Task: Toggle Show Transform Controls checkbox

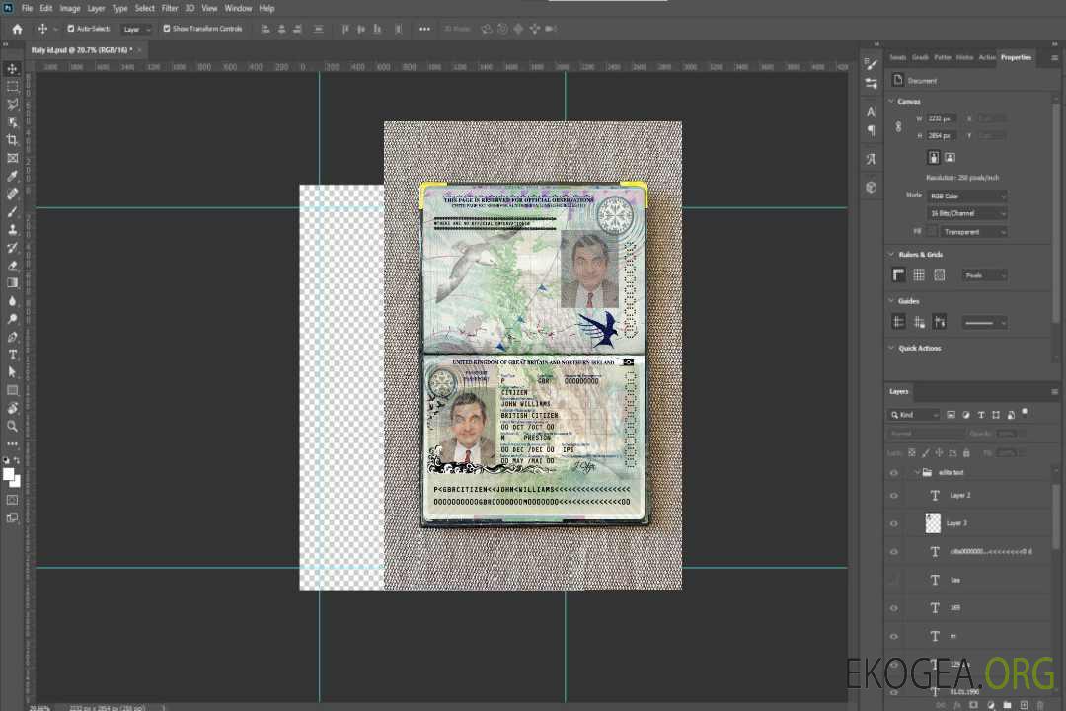Action: 167,29
